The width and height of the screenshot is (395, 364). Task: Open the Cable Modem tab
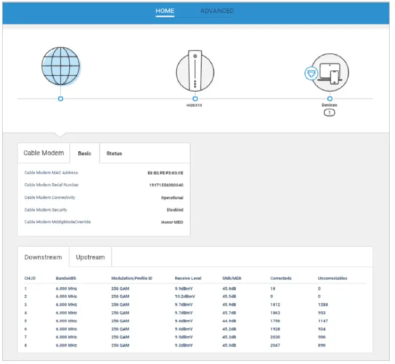coord(44,153)
